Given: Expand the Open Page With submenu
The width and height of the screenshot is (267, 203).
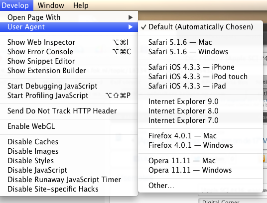Looking at the screenshot, I should [x=69, y=17].
